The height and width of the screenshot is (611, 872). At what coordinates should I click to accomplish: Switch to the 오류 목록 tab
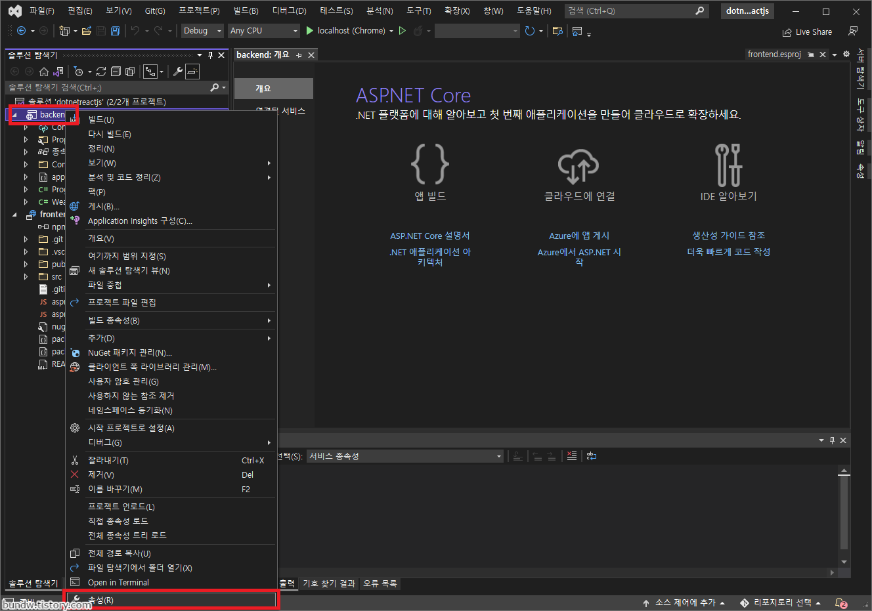coord(380,583)
